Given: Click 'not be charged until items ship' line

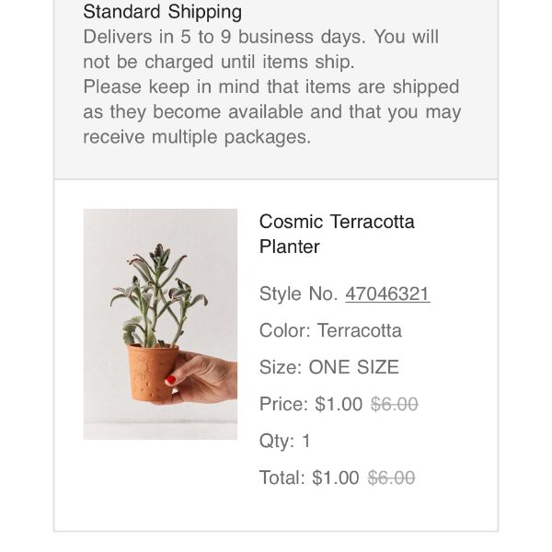Looking at the screenshot, I should (218, 63).
